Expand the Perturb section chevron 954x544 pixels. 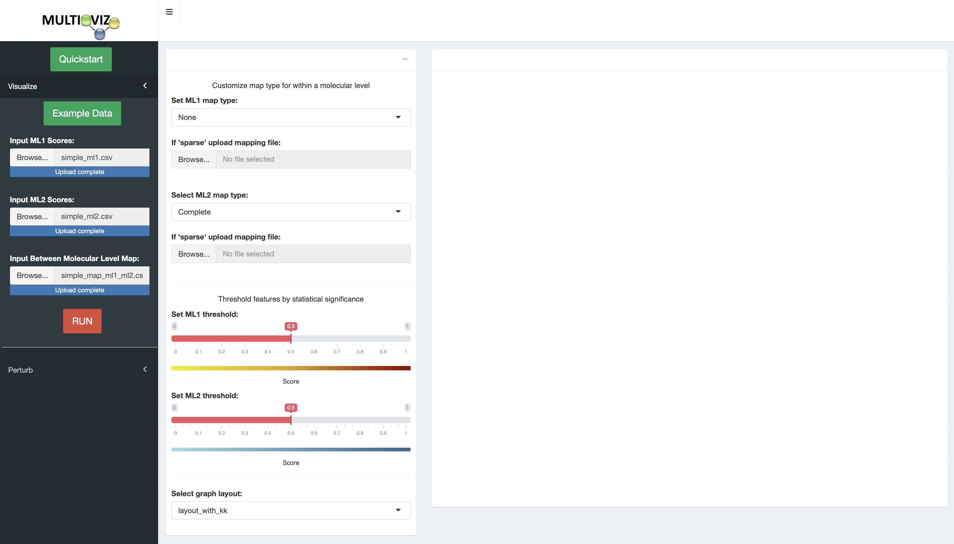[x=145, y=370]
